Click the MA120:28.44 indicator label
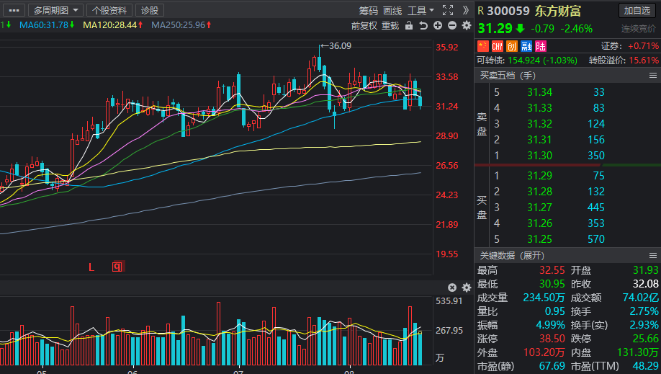 coord(112,25)
